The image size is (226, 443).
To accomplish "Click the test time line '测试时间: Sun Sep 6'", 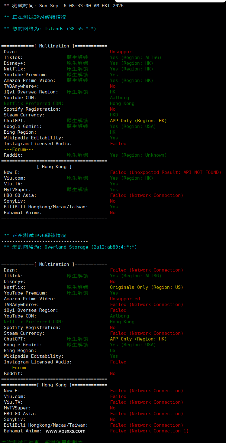I will [x=64, y=6].
